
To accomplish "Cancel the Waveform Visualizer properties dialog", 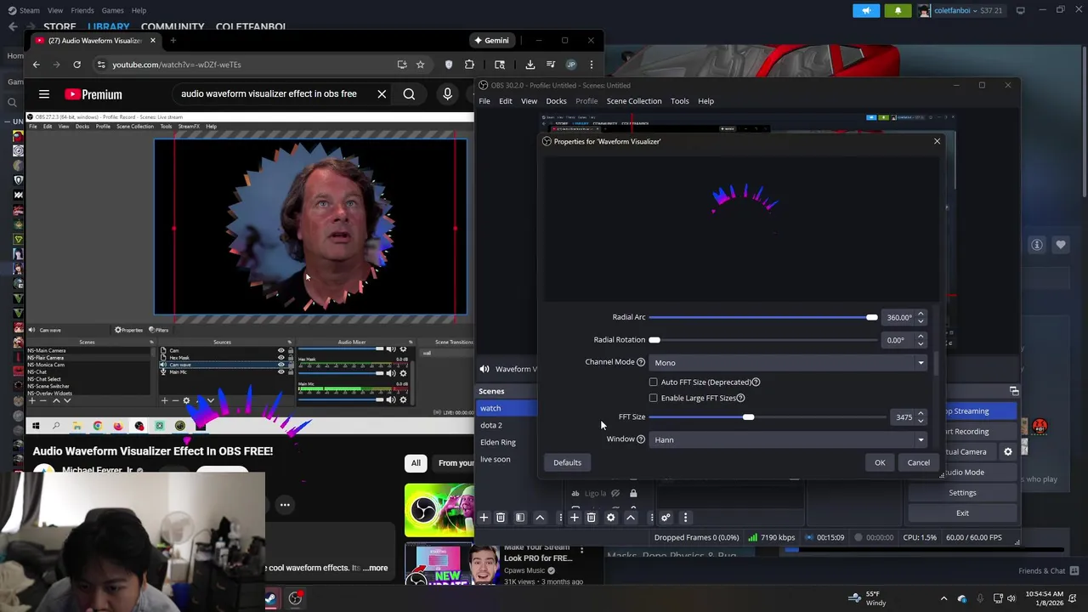I will click(918, 462).
